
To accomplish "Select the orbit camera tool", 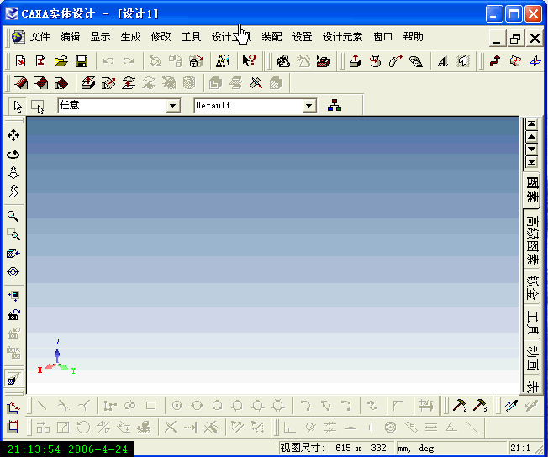I will coord(13,154).
